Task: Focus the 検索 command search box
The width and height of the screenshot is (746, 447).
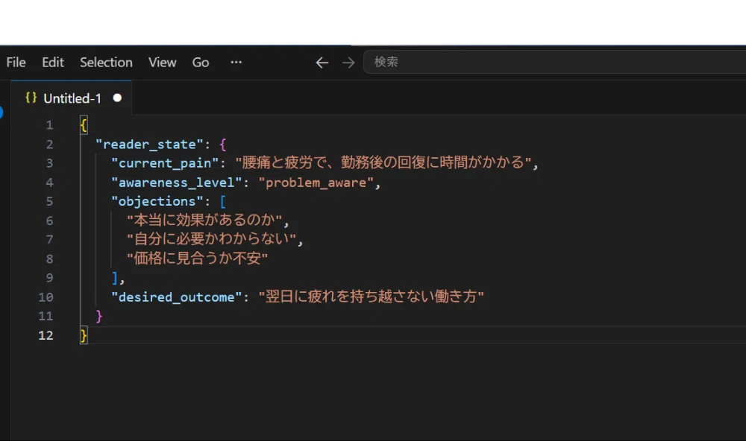Action: point(555,62)
